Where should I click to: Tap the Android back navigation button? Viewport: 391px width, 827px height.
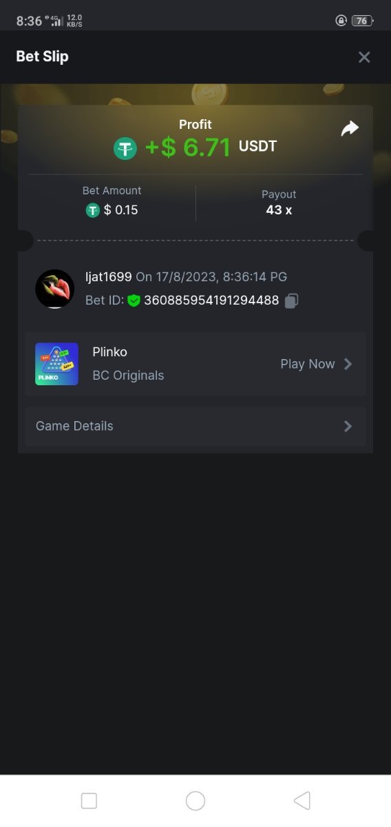click(x=302, y=800)
